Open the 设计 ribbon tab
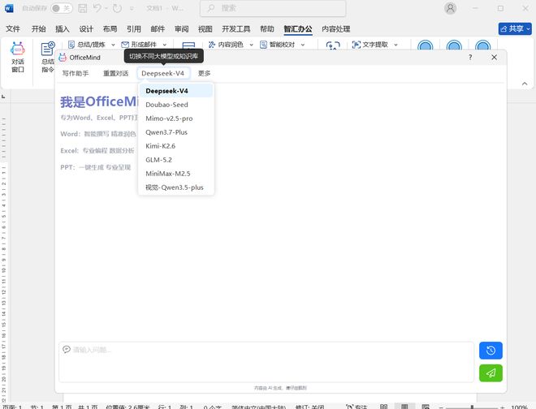This screenshot has width=536, height=409. tap(86, 29)
